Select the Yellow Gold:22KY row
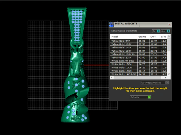Viewport: 181px width, 135px height. (x=139, y=57)
